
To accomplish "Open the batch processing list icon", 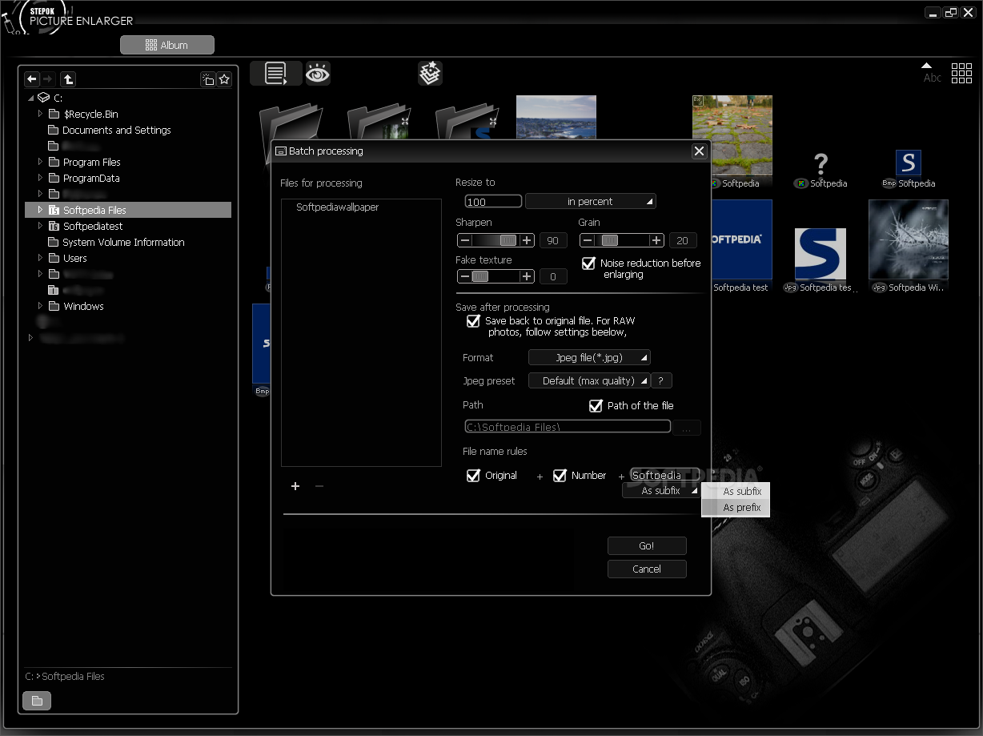I will pyautogui.click(x=276, y=74).
